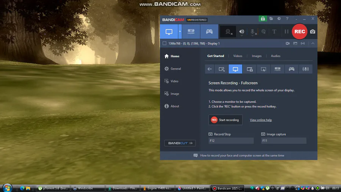Click the 'Screen Recording - Fullscreen' heading
This screenshot has width=341, height=192.
click(x=233, y=83)
